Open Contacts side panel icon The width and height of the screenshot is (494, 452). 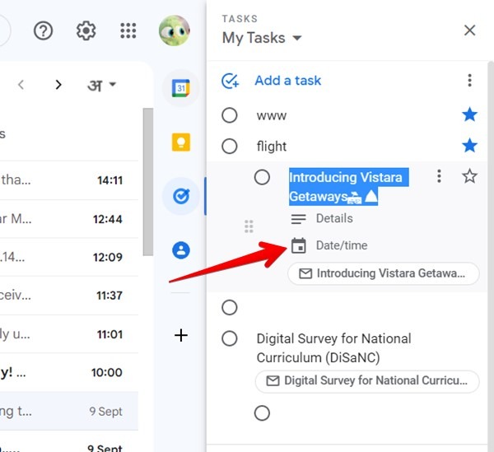click(x=181, y=250)
